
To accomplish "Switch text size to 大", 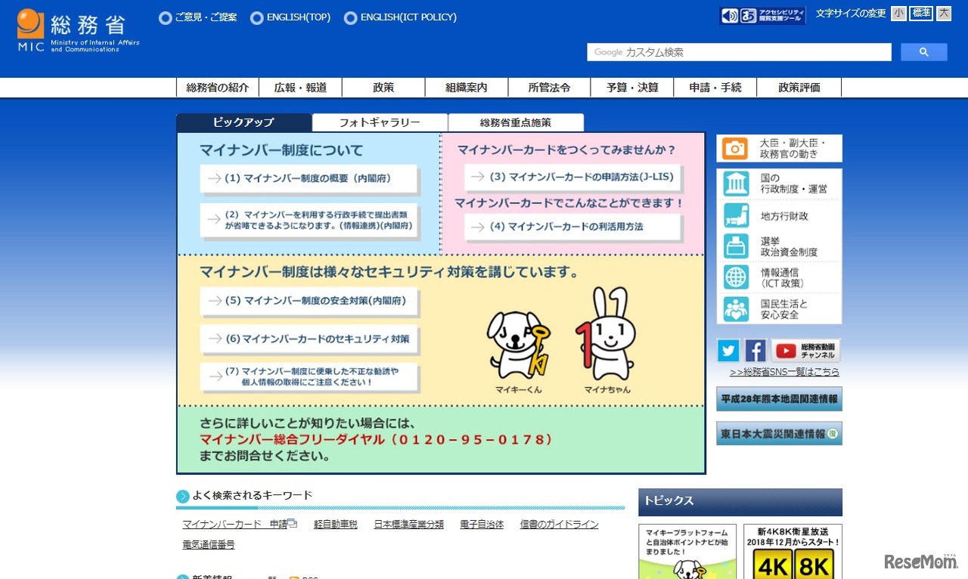I will (x=942, y=14).
